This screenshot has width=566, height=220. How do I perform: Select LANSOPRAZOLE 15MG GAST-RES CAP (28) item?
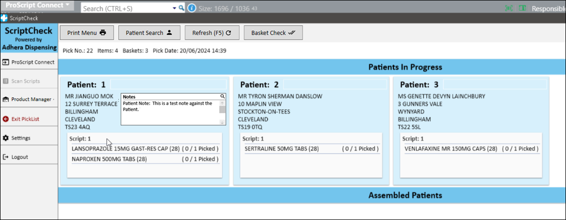click(x=145, y=148)
